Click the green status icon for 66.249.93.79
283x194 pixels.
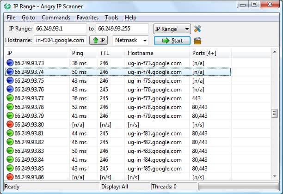[10, 115]
